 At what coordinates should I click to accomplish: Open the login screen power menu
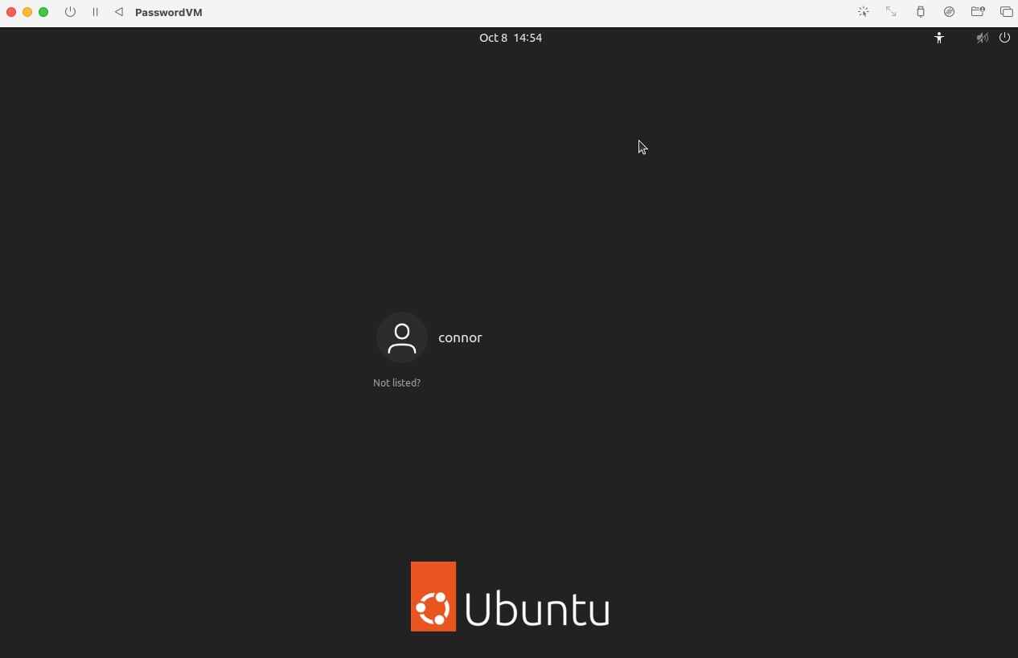(1004, 38)
